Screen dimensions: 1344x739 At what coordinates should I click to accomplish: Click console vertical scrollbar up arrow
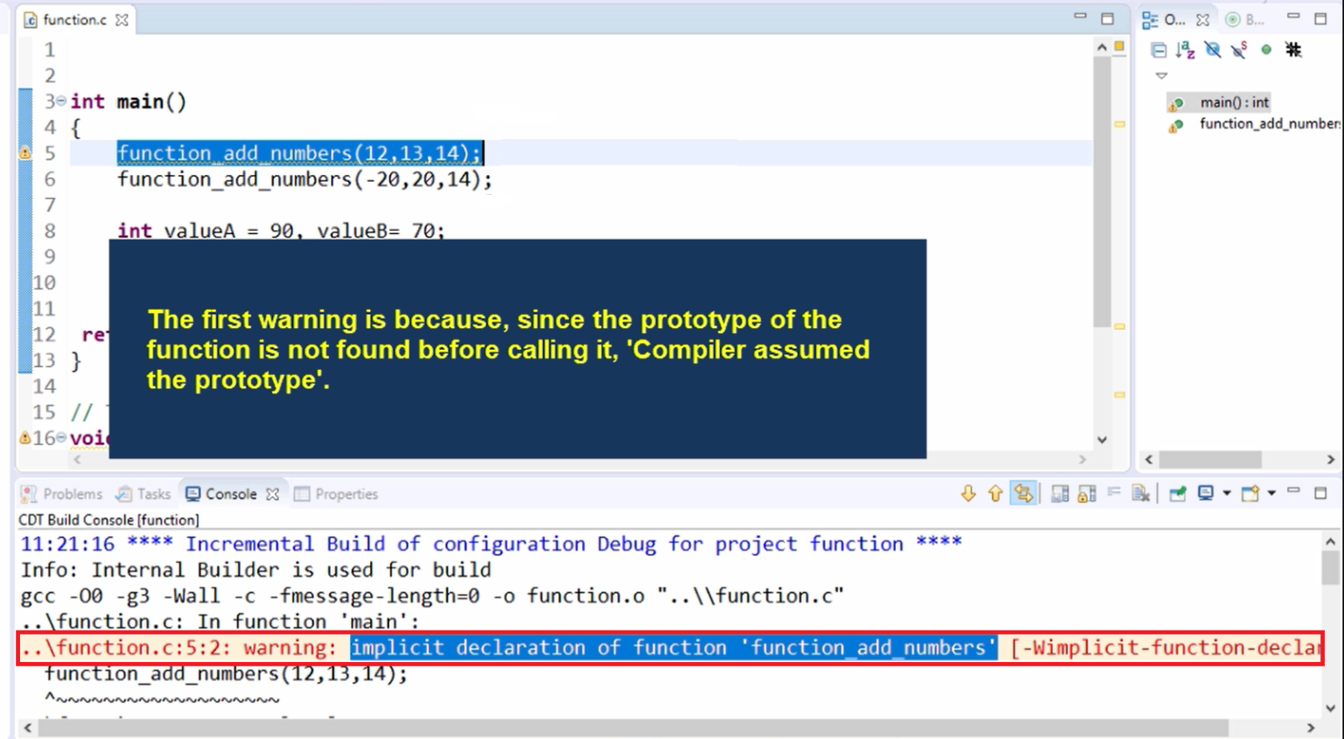pyautogui.click(x=1330, y=541)
